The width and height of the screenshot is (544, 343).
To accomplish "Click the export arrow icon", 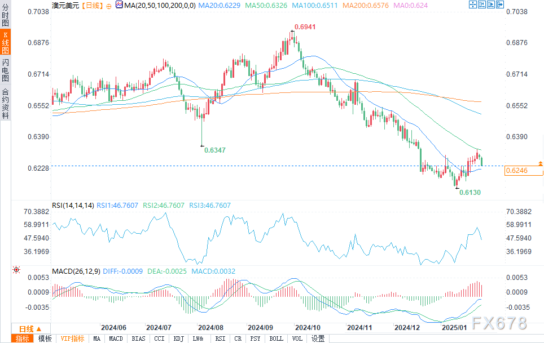I will (x=499, y=5).
